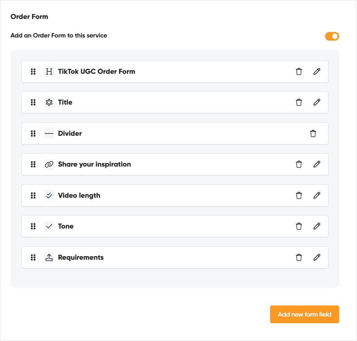Click the link icon on Share your inspiration
357x341 pixels.
coord(49,164)
